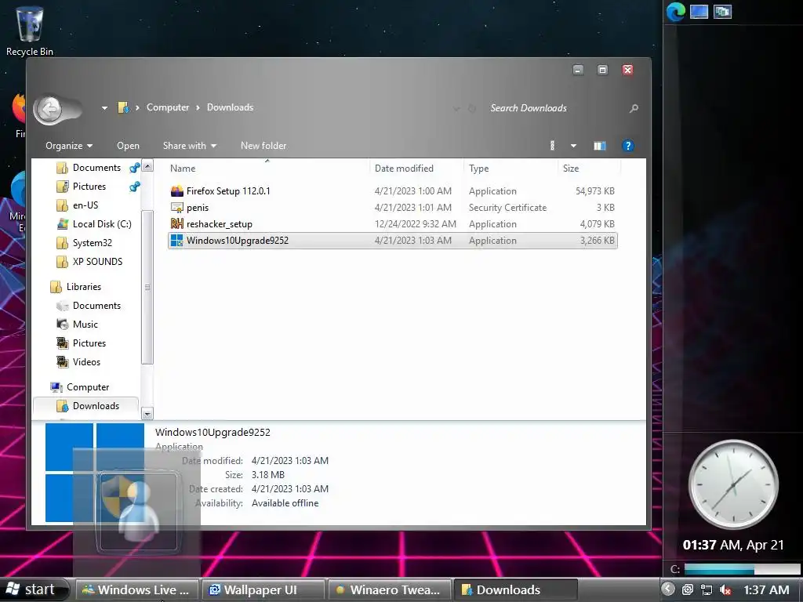Sort files by Type column

479,169
